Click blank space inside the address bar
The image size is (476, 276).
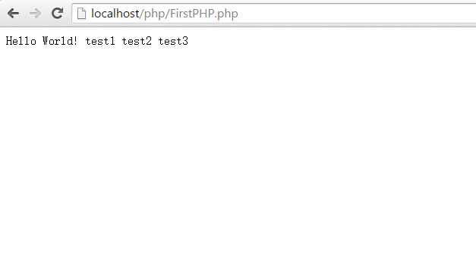click(x=355, y=14)
